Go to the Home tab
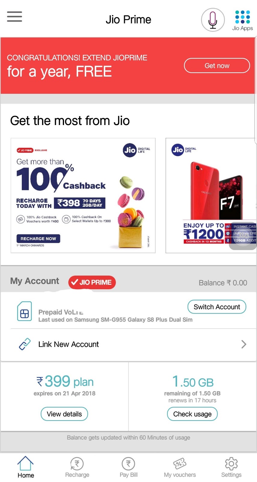Image resolution: width=257 pixels, height=482 pixels. tap(26, 467)
